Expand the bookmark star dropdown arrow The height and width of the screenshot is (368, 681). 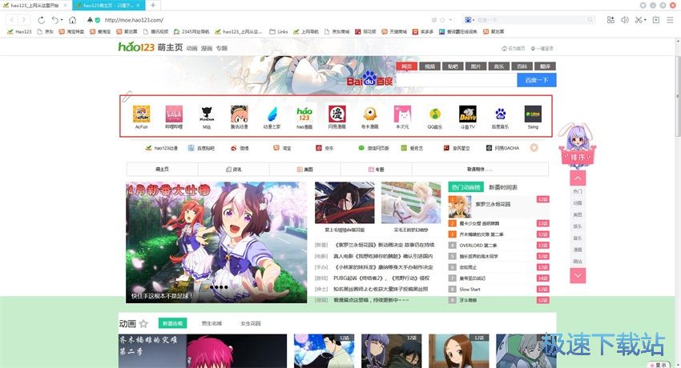pyautogui.click(x=450, y=20)
